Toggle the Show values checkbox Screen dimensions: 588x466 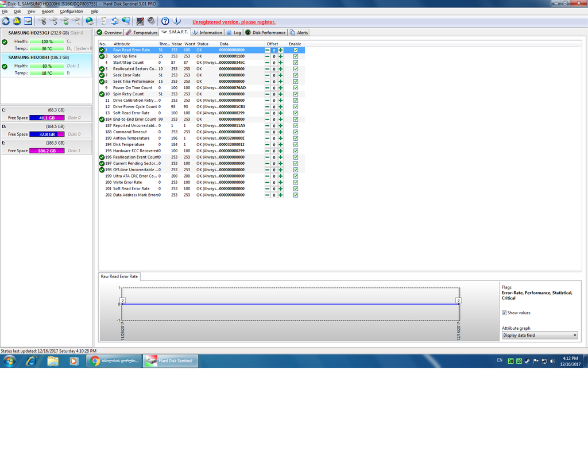point(504,313)
